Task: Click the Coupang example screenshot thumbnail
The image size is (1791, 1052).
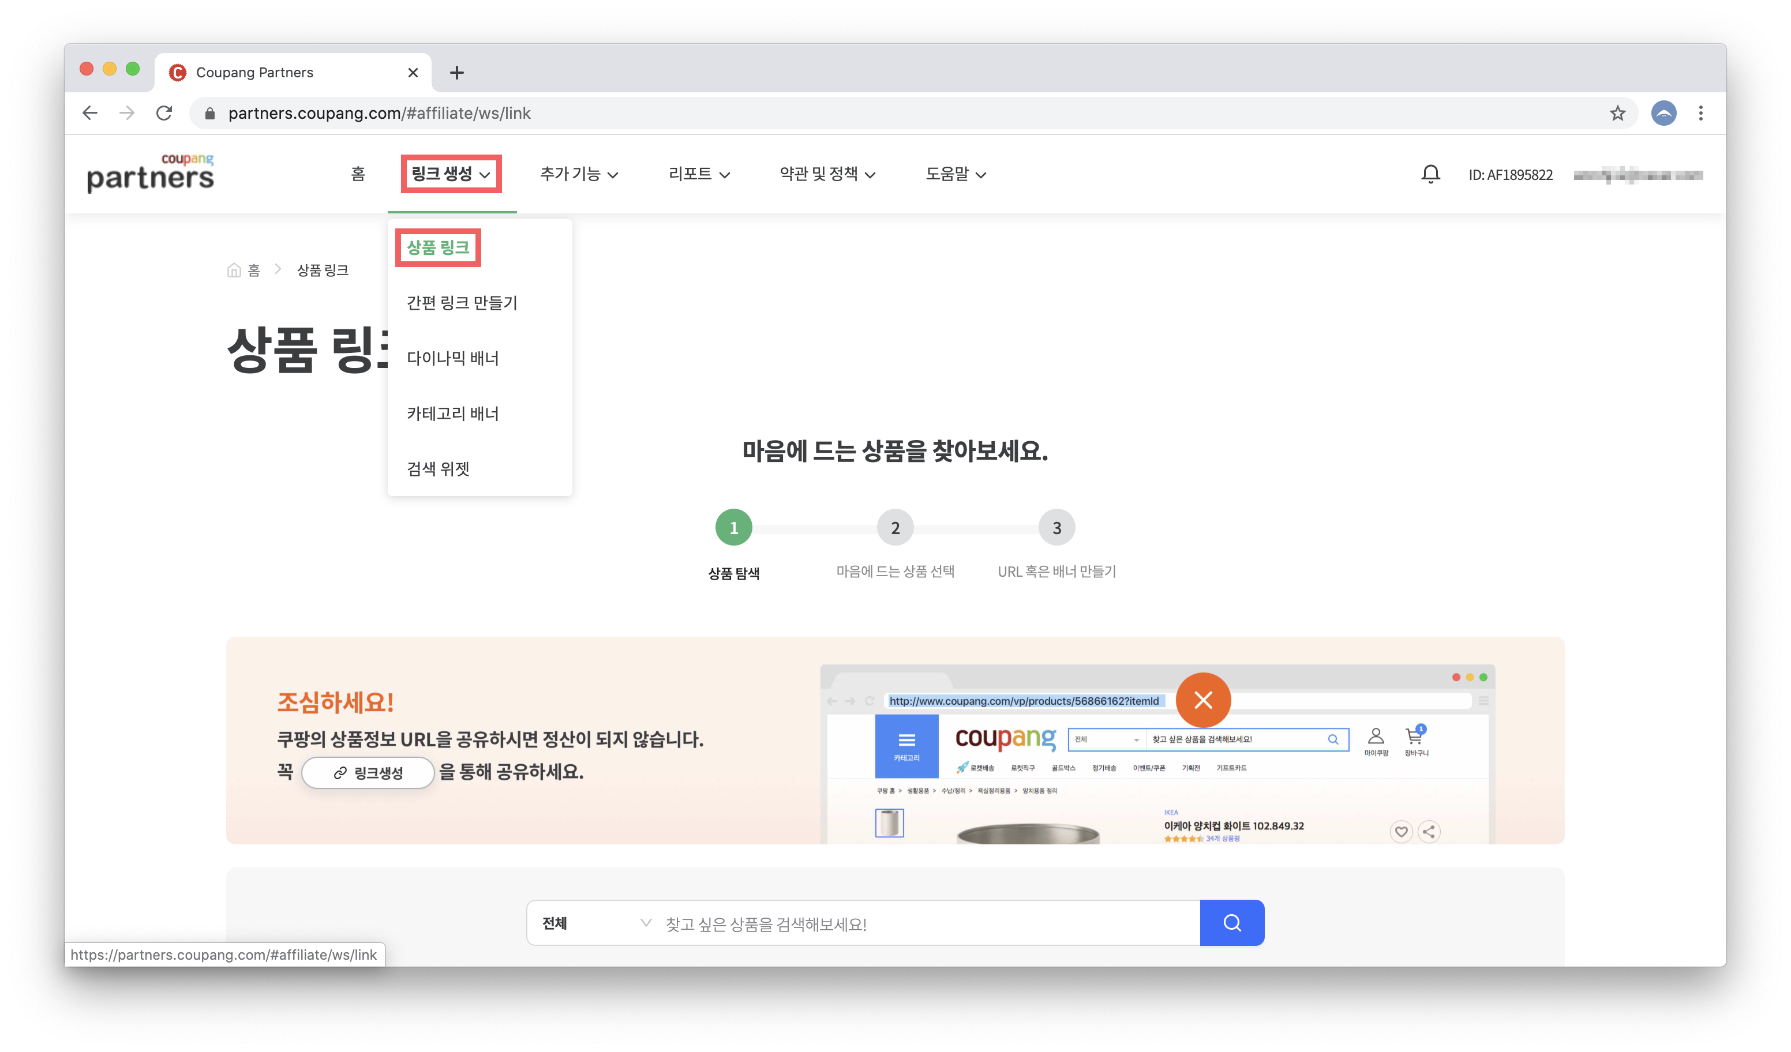Action: pyautogui.click(x=1157, y=754)
